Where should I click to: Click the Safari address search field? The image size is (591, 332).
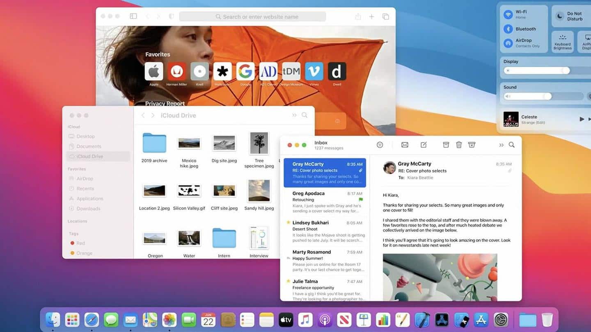point(252,17)
